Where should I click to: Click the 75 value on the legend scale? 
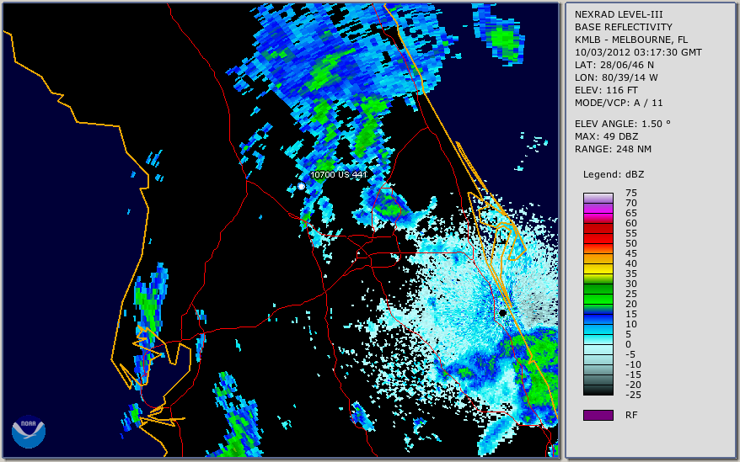tap(631, 193)
